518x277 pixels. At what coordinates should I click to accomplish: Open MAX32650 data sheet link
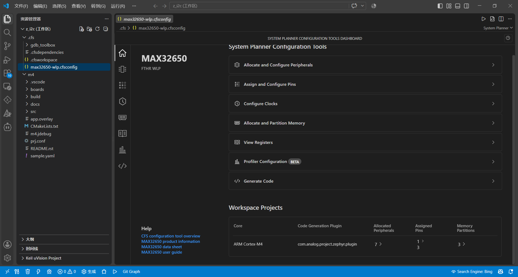[162, 247]
